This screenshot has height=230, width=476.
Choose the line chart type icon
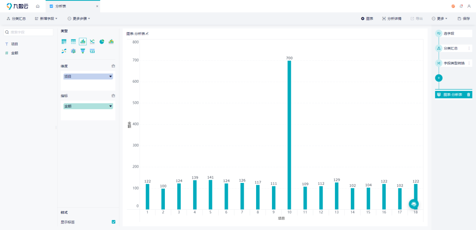[92, 41]
